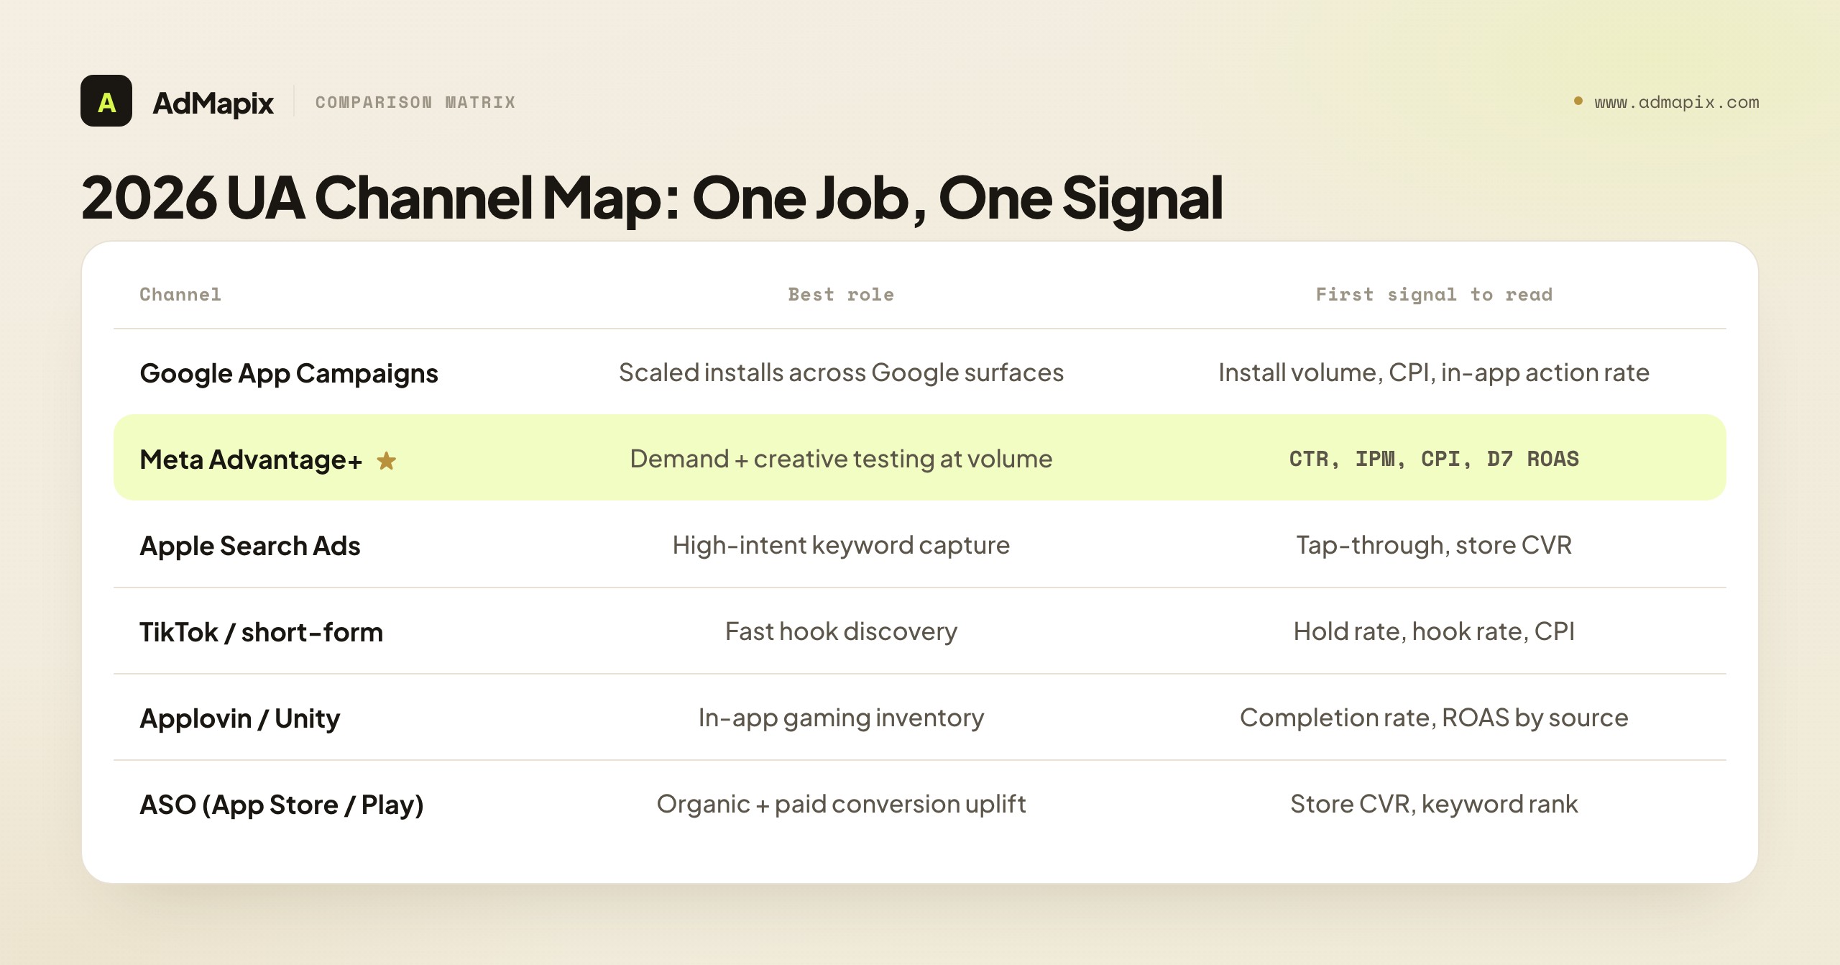Select the TikTok / short-form row label
The width and height of the screenshot is (1840, 965).
pyautogui.click(x=262, y=632)
